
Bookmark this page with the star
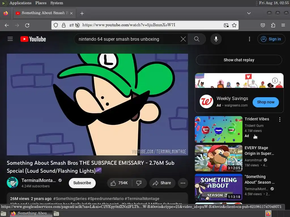[x=234, y=25]
